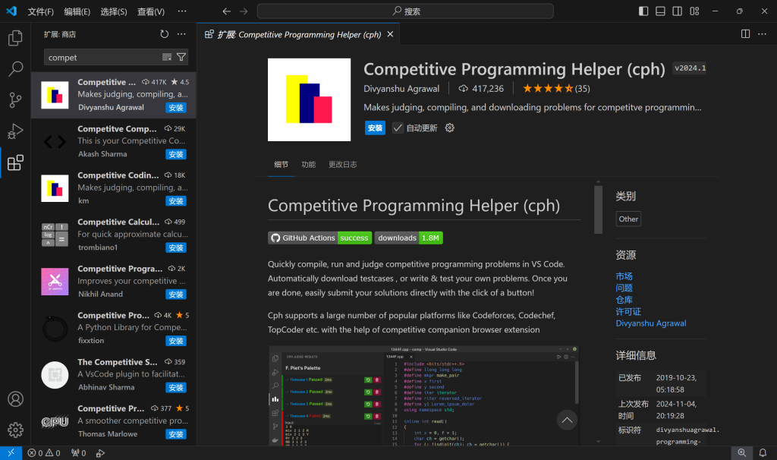The image size is (777, 460).
Task: Click the blue 安装 button in extension header
Action: 375,128
